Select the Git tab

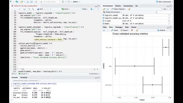point(137,6)
